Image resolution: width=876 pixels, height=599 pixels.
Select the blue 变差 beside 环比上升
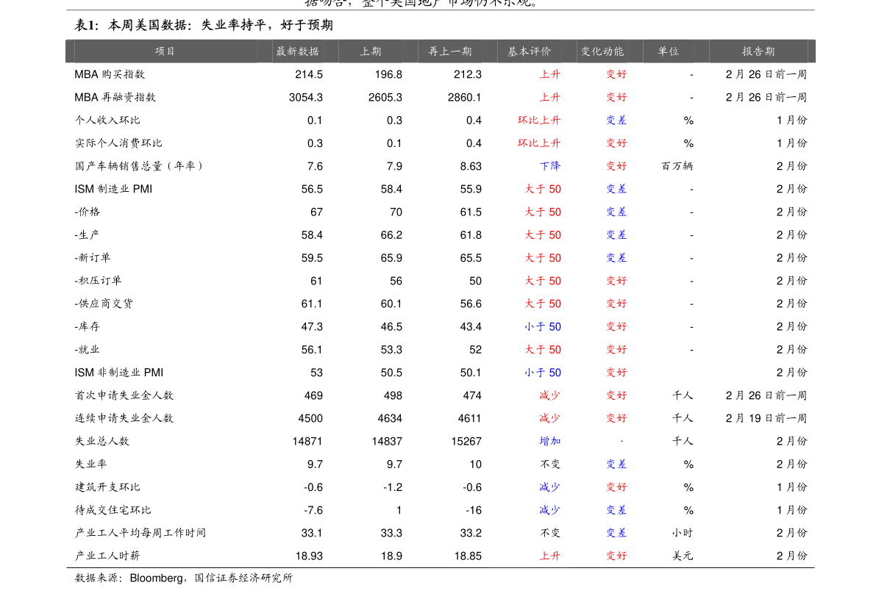(x=616, y=120)
